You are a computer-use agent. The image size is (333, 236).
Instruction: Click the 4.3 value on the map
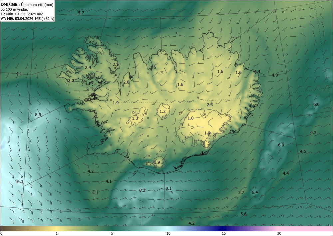tap(313, 132)
